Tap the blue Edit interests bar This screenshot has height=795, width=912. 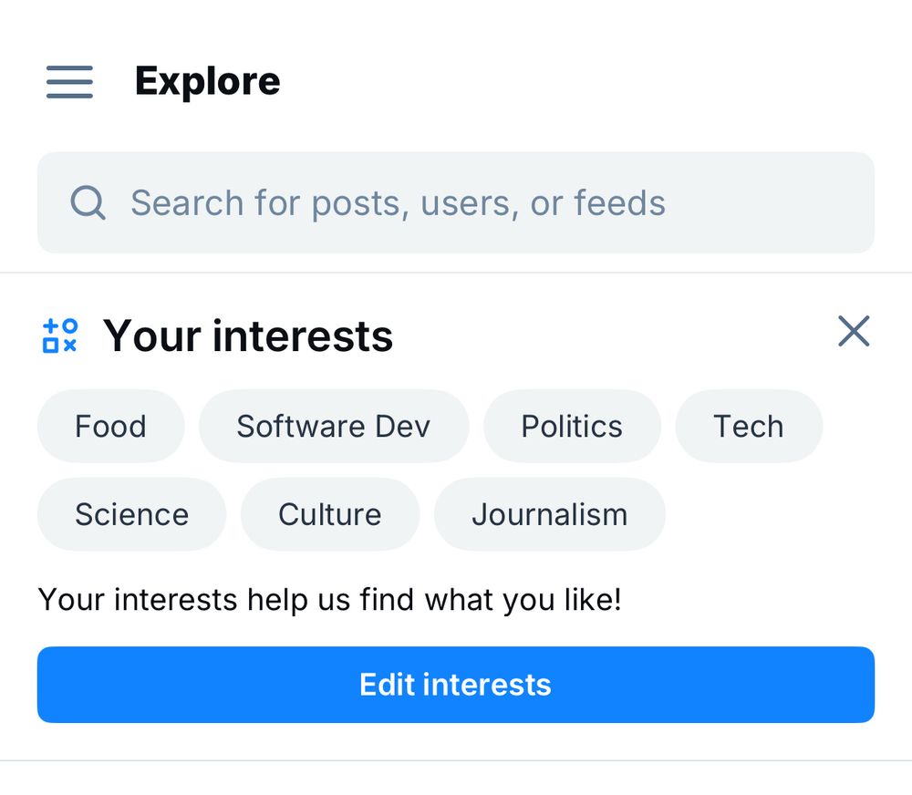pyautogui.click(x=456, y=685)
